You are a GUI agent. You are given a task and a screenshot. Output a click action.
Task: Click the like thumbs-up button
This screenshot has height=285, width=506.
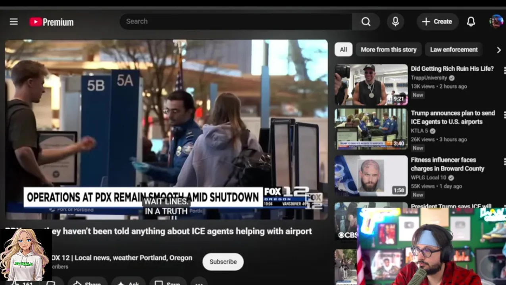click(22, 283)
